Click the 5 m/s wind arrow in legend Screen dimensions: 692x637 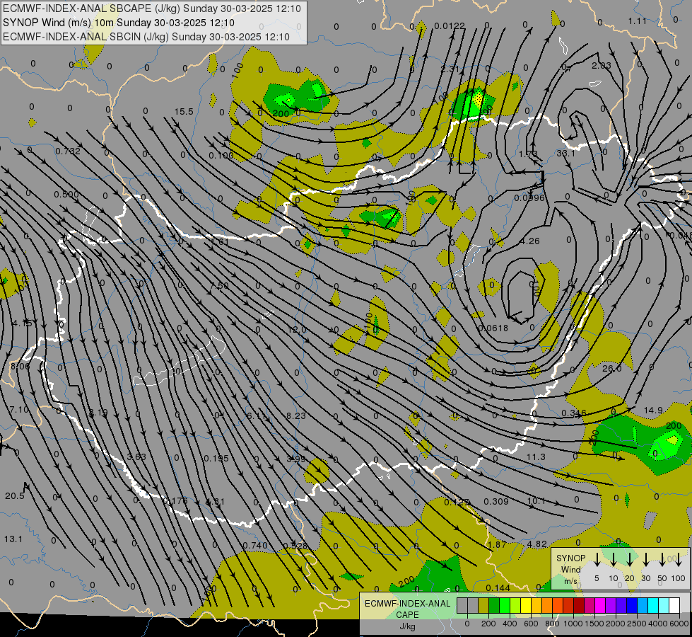tap(597, 560)
